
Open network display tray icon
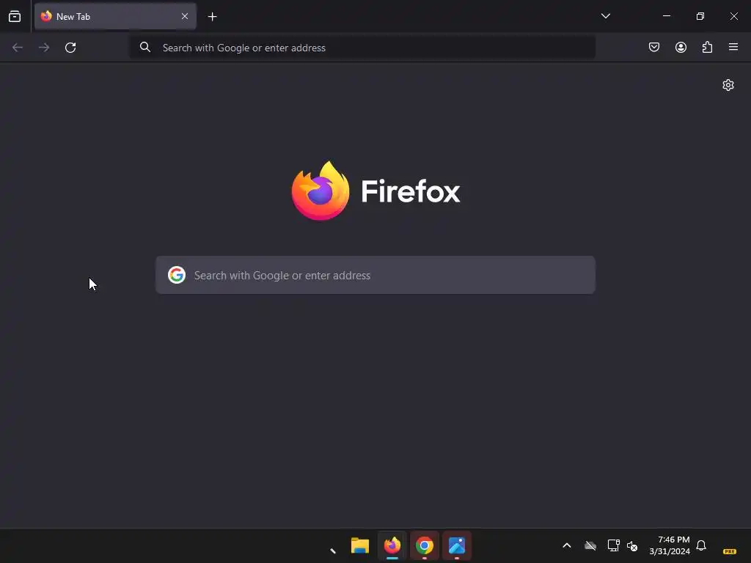tap(614, 545)
